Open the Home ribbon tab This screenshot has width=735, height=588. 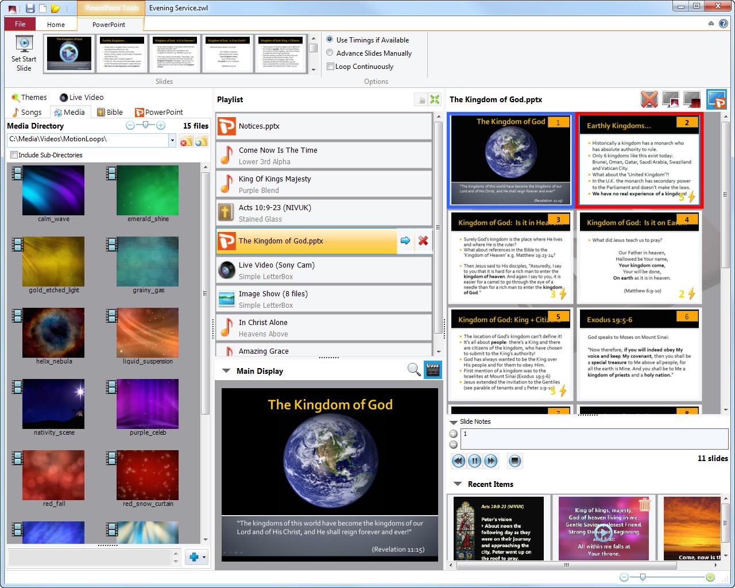click(56, 24)
